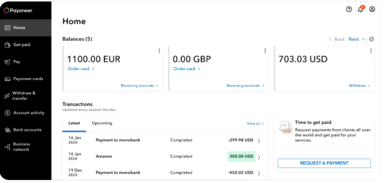The height and width of the screenshot is (183, 384).
Task: Open the user profile icon
Action: [372, 9]
